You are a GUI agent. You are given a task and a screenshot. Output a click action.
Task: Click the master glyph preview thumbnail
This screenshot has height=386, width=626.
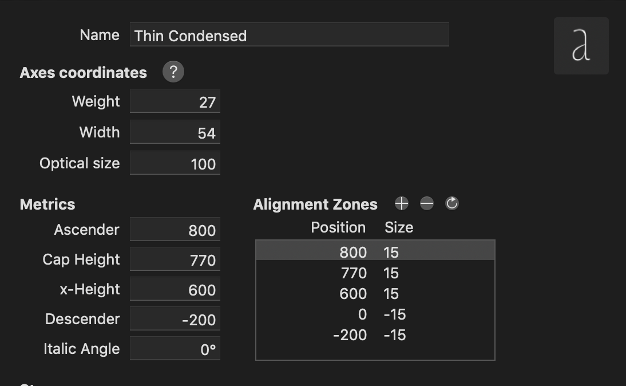pyautogui.click(x=581, y=46)
